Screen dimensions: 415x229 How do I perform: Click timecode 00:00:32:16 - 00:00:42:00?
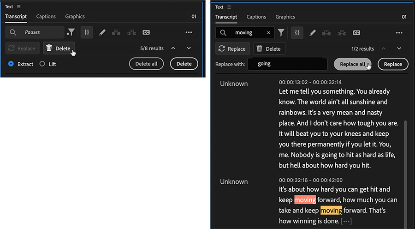click(311, 180)
